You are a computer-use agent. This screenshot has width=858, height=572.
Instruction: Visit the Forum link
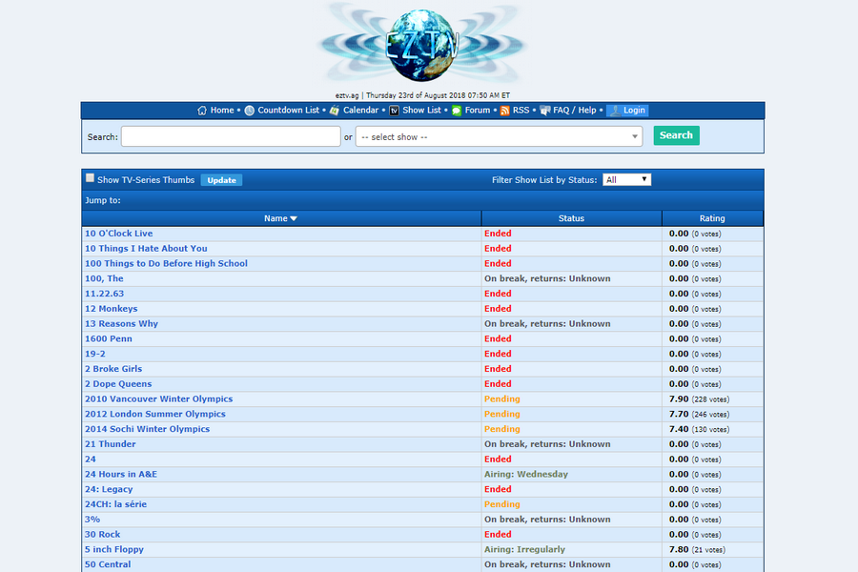coord(478,110)
